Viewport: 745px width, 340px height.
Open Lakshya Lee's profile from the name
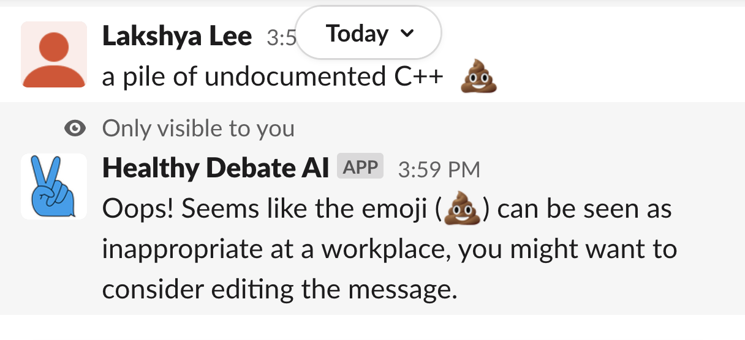(177, 37)
